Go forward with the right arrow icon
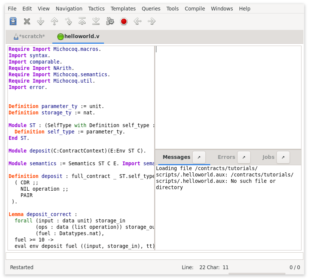309x280 pixels. 151,21
